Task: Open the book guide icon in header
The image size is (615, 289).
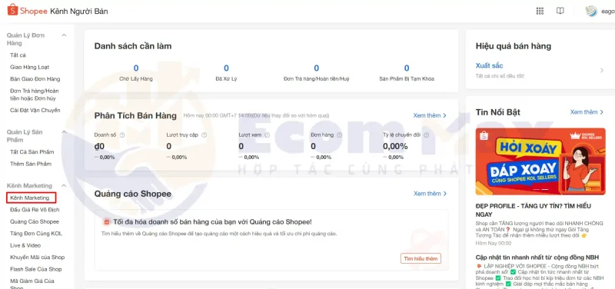Action: pos(560,11)
